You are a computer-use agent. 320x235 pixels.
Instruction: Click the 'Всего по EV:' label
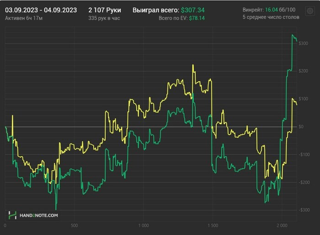[x=173, y=18]
